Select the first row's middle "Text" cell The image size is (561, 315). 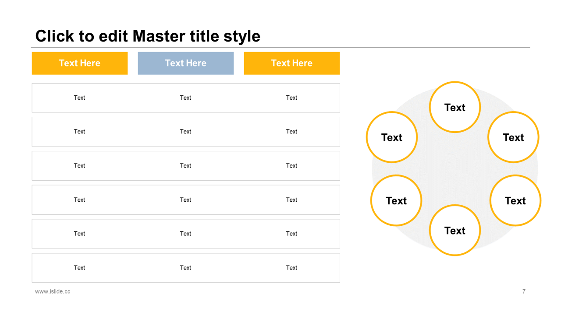point(185,98)
